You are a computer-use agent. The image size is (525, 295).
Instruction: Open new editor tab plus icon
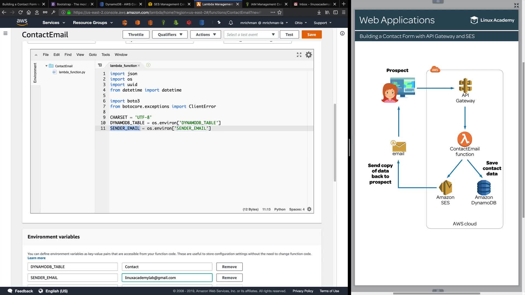click(148, 65)
